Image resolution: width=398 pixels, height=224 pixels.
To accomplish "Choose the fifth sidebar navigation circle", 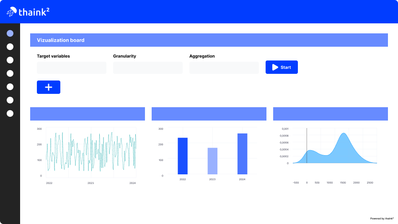I will pyautogui.click(x=10, y=87).
